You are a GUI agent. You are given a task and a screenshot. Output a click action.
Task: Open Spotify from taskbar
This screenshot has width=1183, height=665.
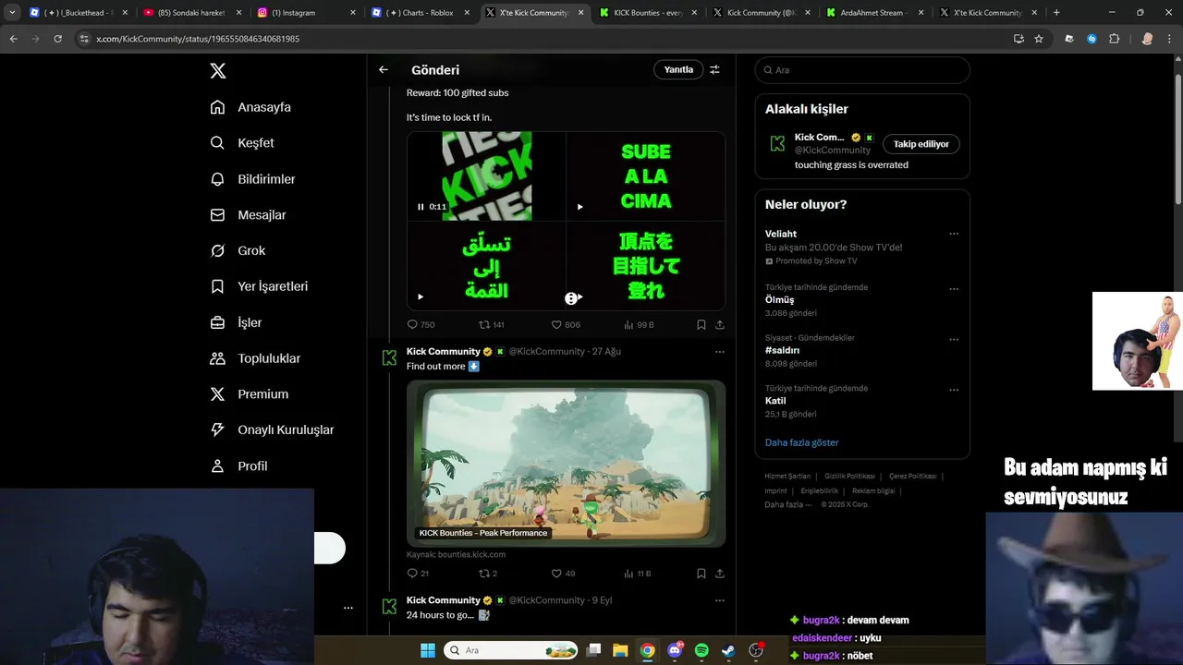pyautogui.click(x=701, y=650)
